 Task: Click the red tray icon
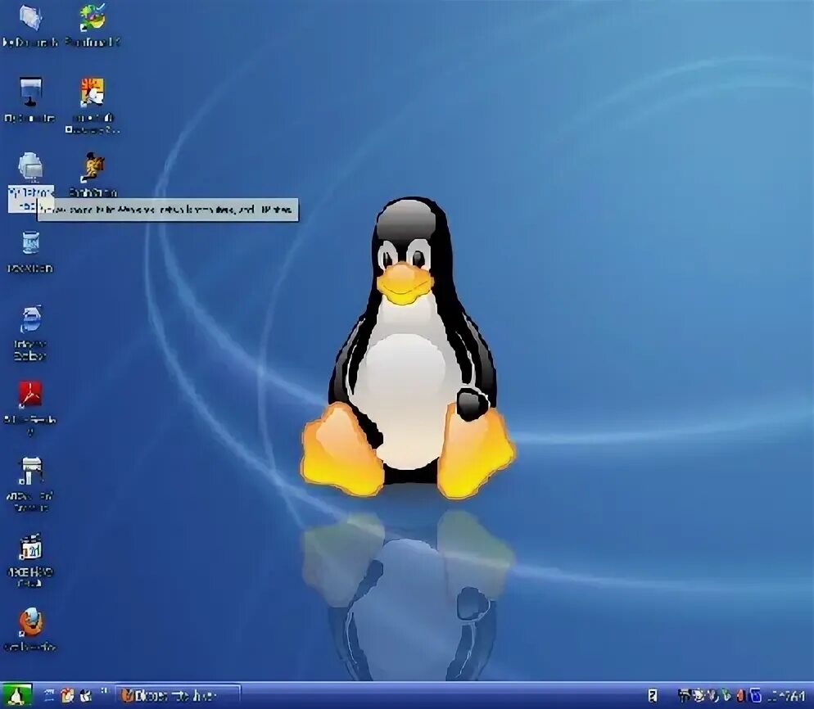tap(741, 696)
